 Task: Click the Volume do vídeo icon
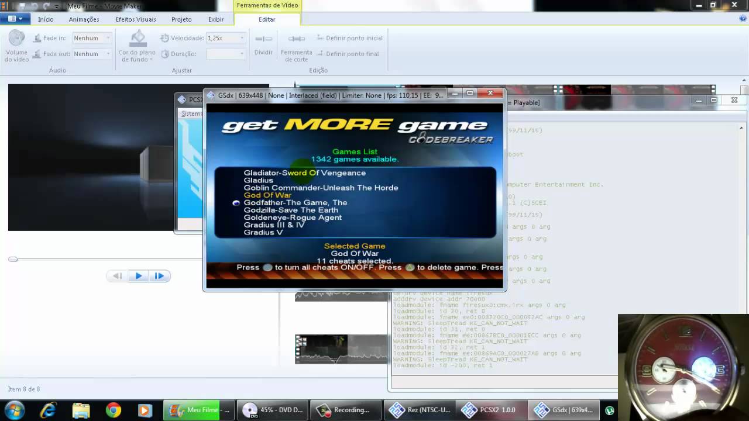(16, 39)
